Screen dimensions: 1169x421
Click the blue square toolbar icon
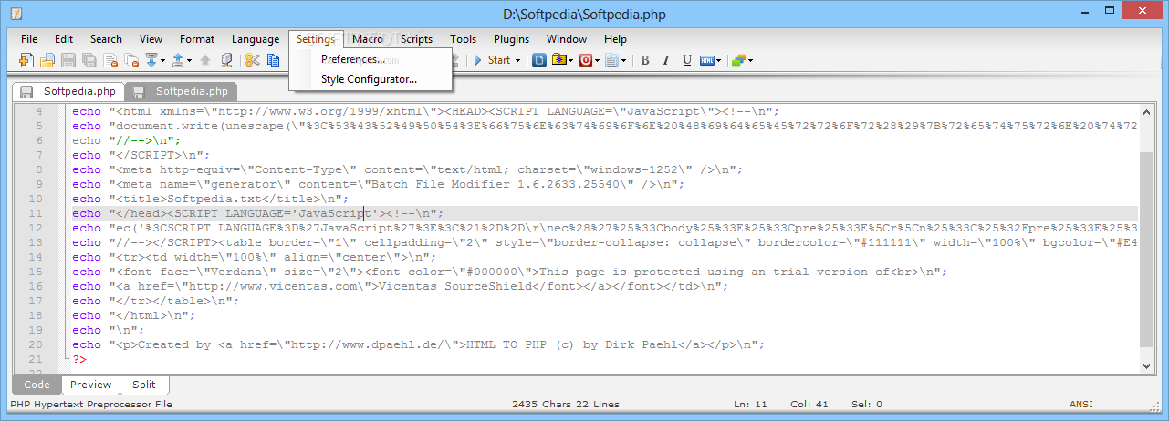539,60
